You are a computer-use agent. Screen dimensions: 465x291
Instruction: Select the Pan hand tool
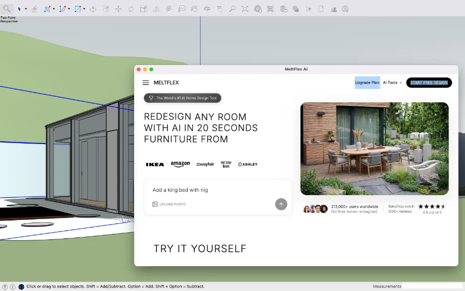tap(220, 9)
